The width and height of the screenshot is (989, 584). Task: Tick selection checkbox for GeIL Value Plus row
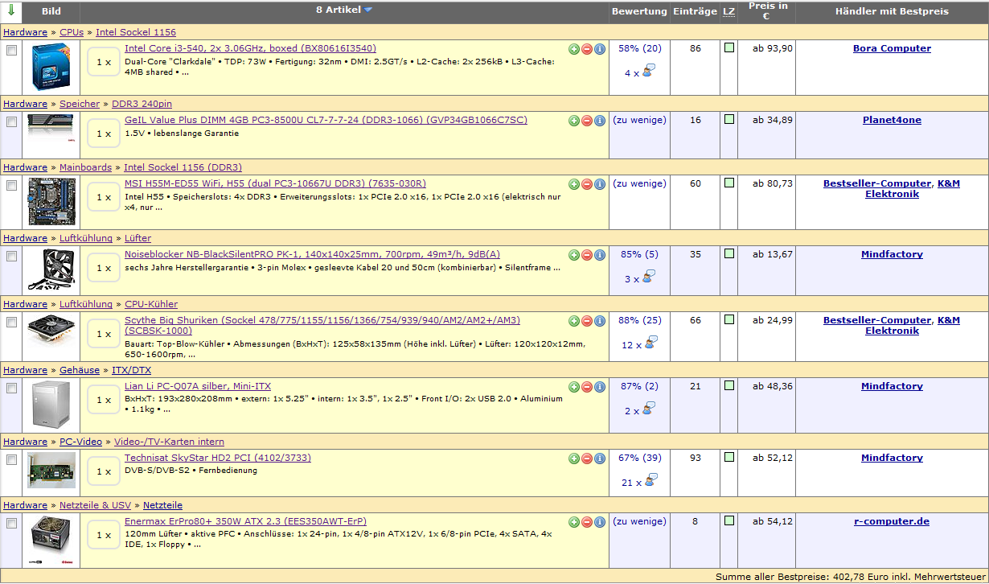tap(11, 121)
